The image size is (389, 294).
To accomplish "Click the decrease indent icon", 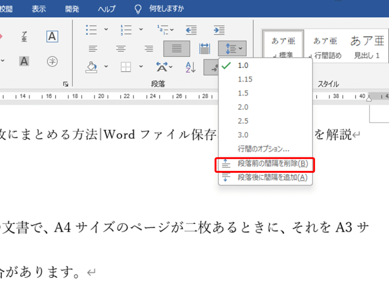I will point(191,29).
